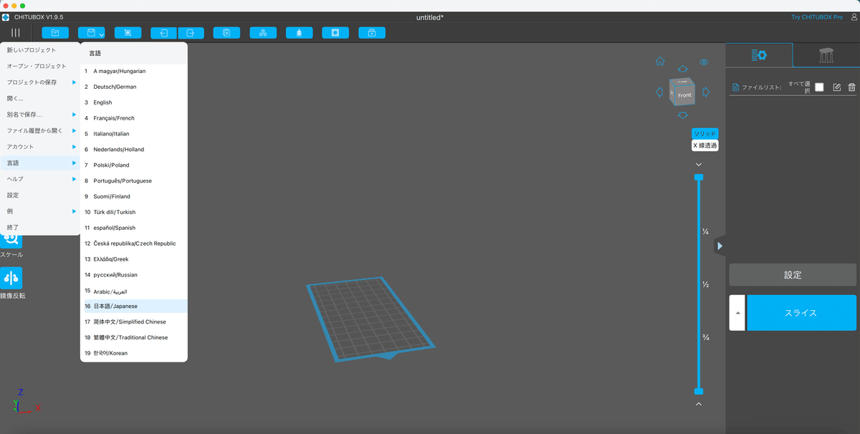Select the Mirror tool (鏡像反転) in the sidebar

[11, 278]
